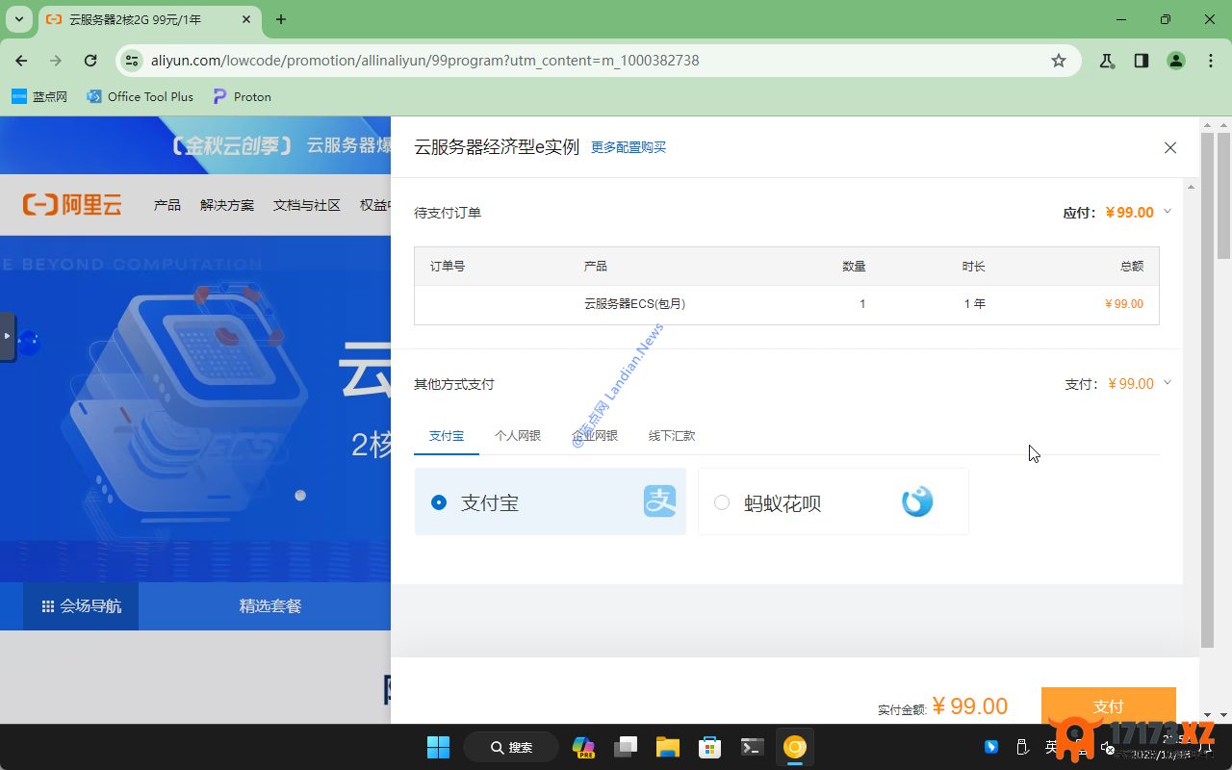Expand the left side floating panel arrow

8,336
